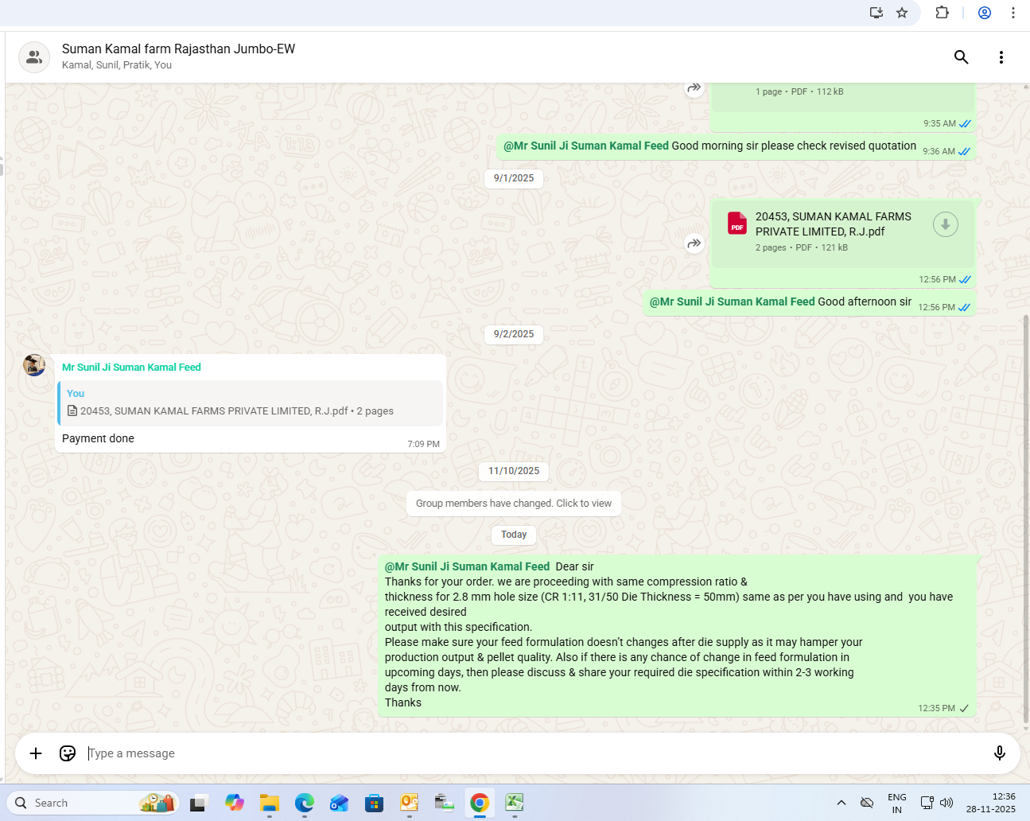Image resolution: width=1030 pixels, height=821 pixels.
Task: Download the 20453 Suman Kamal Farms PDF
Action: (945, 225)
